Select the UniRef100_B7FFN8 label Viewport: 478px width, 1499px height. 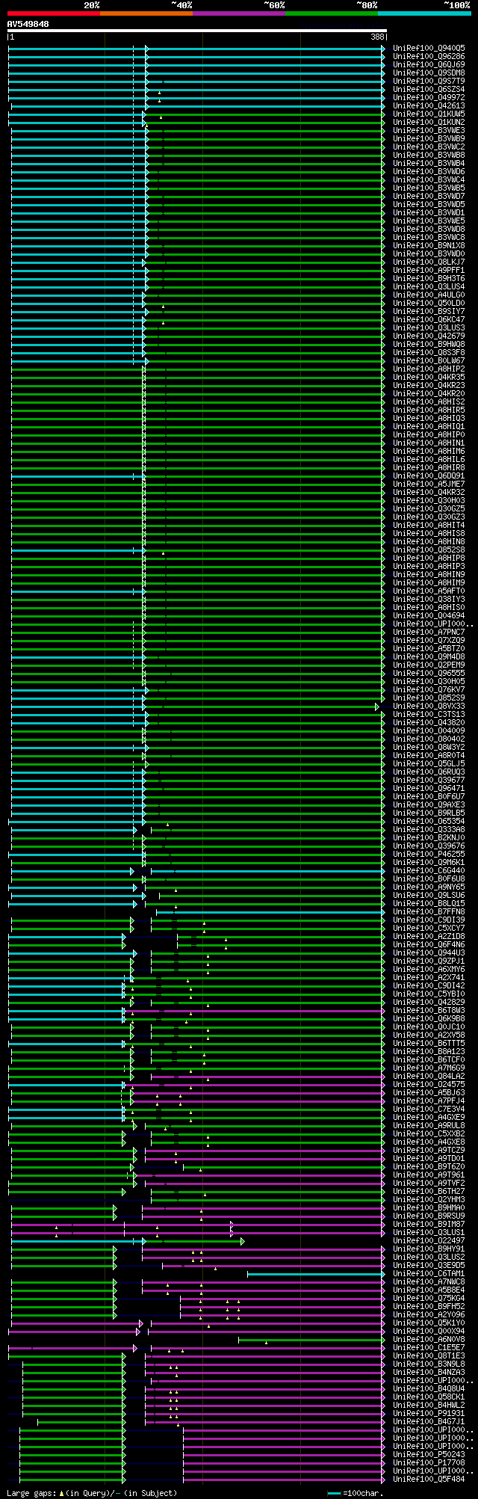[429, 911]
